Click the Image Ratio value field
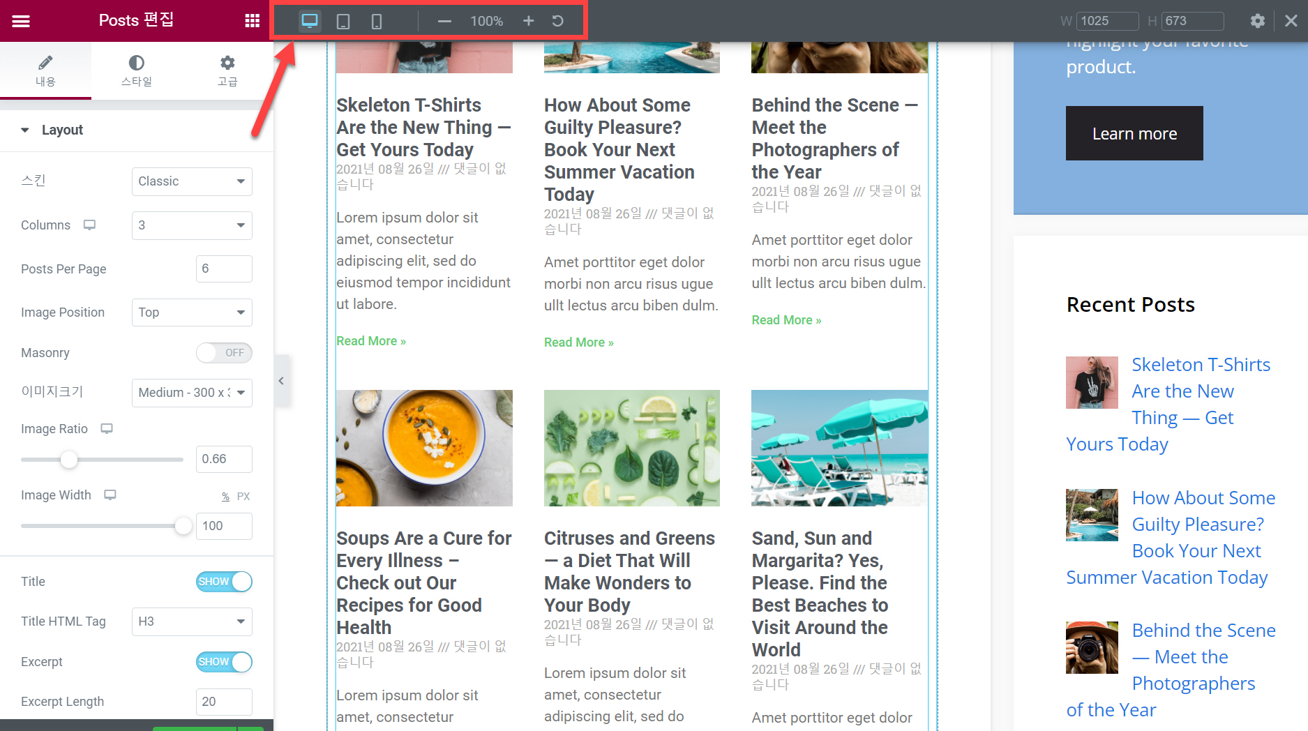Image resolution: width=1308 pixels, height=731 pixels. 224,459
